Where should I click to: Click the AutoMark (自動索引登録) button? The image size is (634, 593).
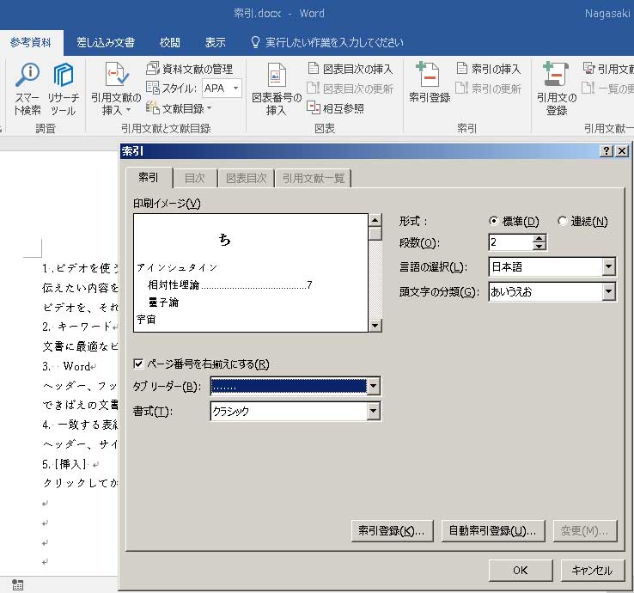coord(493,531)
